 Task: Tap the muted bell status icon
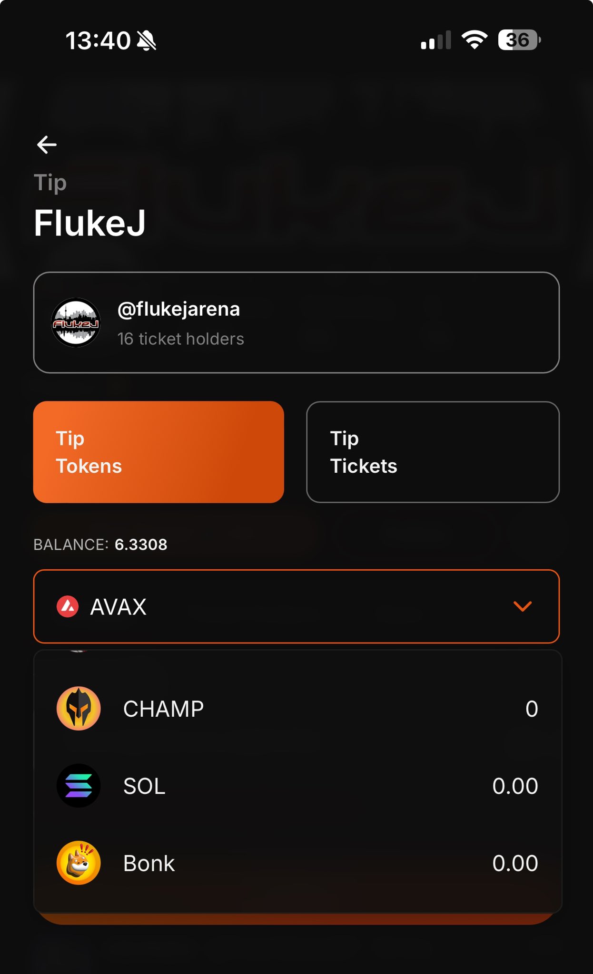147,40
